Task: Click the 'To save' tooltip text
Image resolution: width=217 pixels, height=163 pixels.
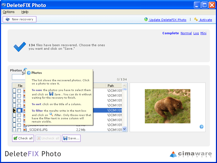Action: click(x=37, y=90)
